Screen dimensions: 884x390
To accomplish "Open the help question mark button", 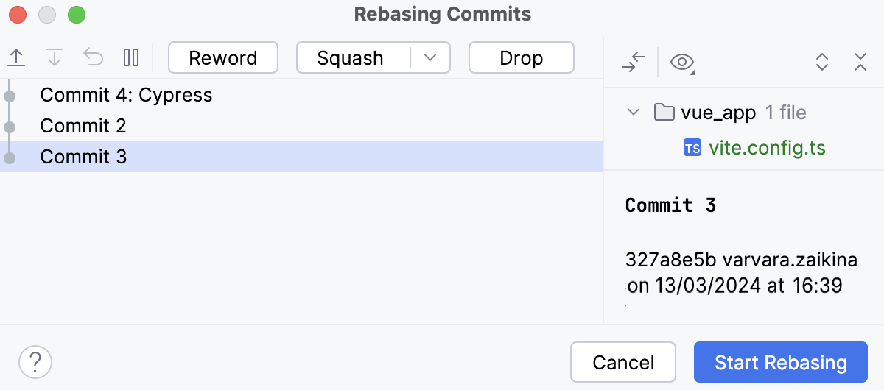I will pos(35,362).
